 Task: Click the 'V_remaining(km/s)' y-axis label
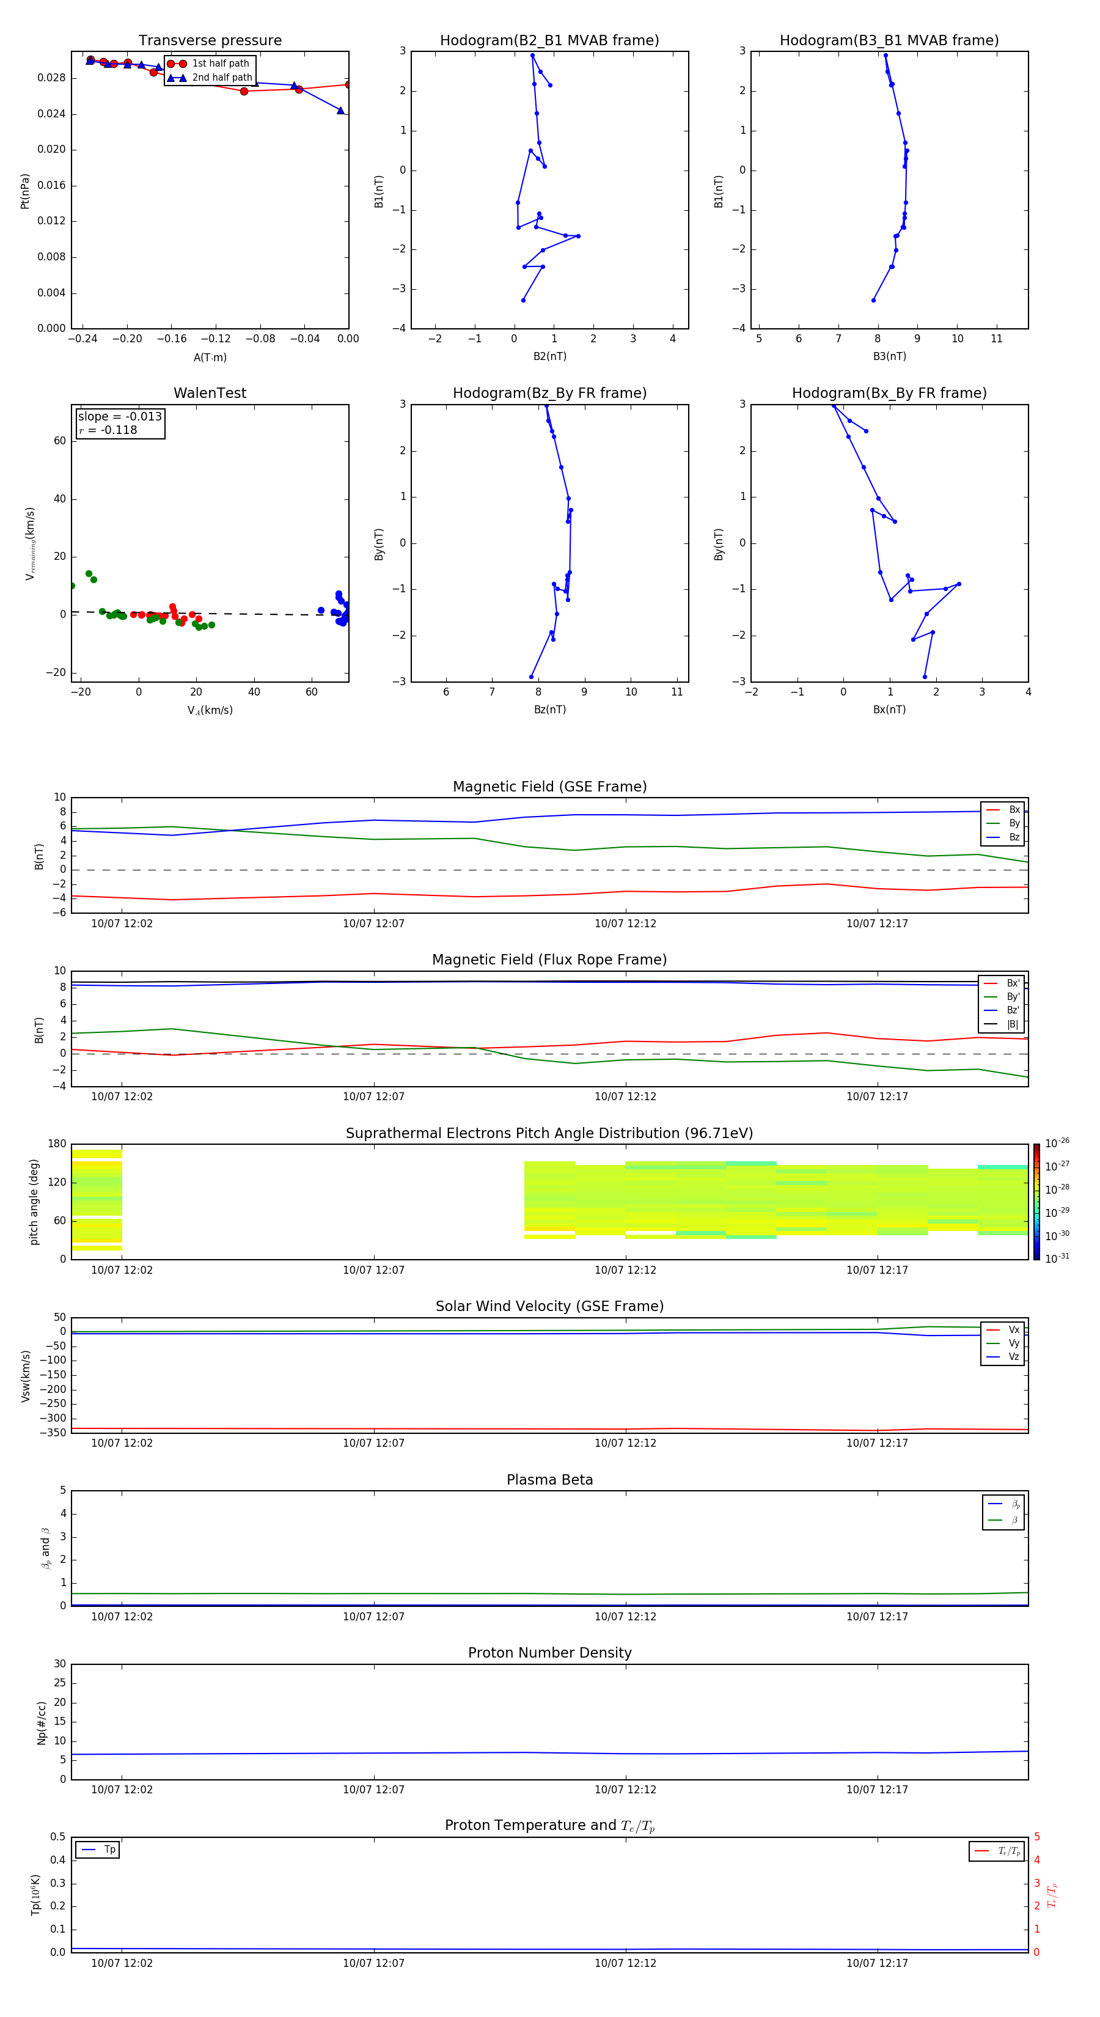(30, 543)
